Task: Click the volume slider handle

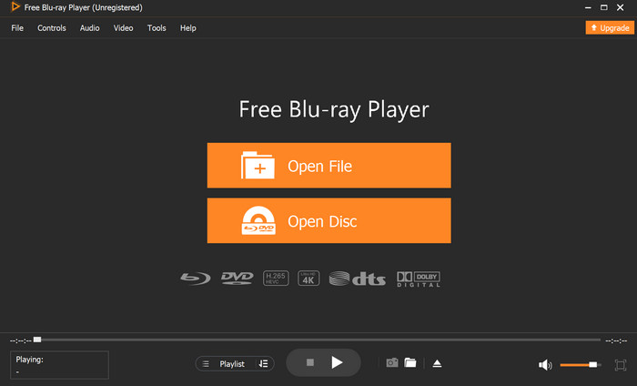Action: click(593, 365)
